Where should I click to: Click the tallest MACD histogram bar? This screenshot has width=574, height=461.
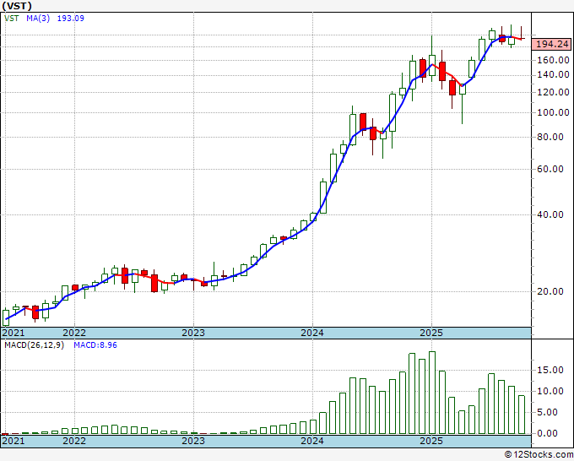pos(432,393)
